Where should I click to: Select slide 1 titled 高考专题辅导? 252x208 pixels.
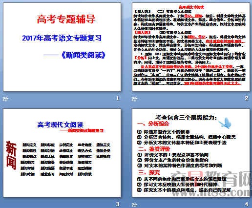point(62,47)
